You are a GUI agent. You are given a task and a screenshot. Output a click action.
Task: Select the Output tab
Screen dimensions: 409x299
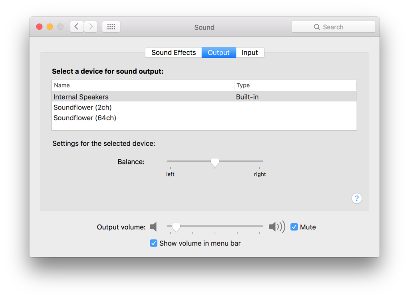point(218,53)
